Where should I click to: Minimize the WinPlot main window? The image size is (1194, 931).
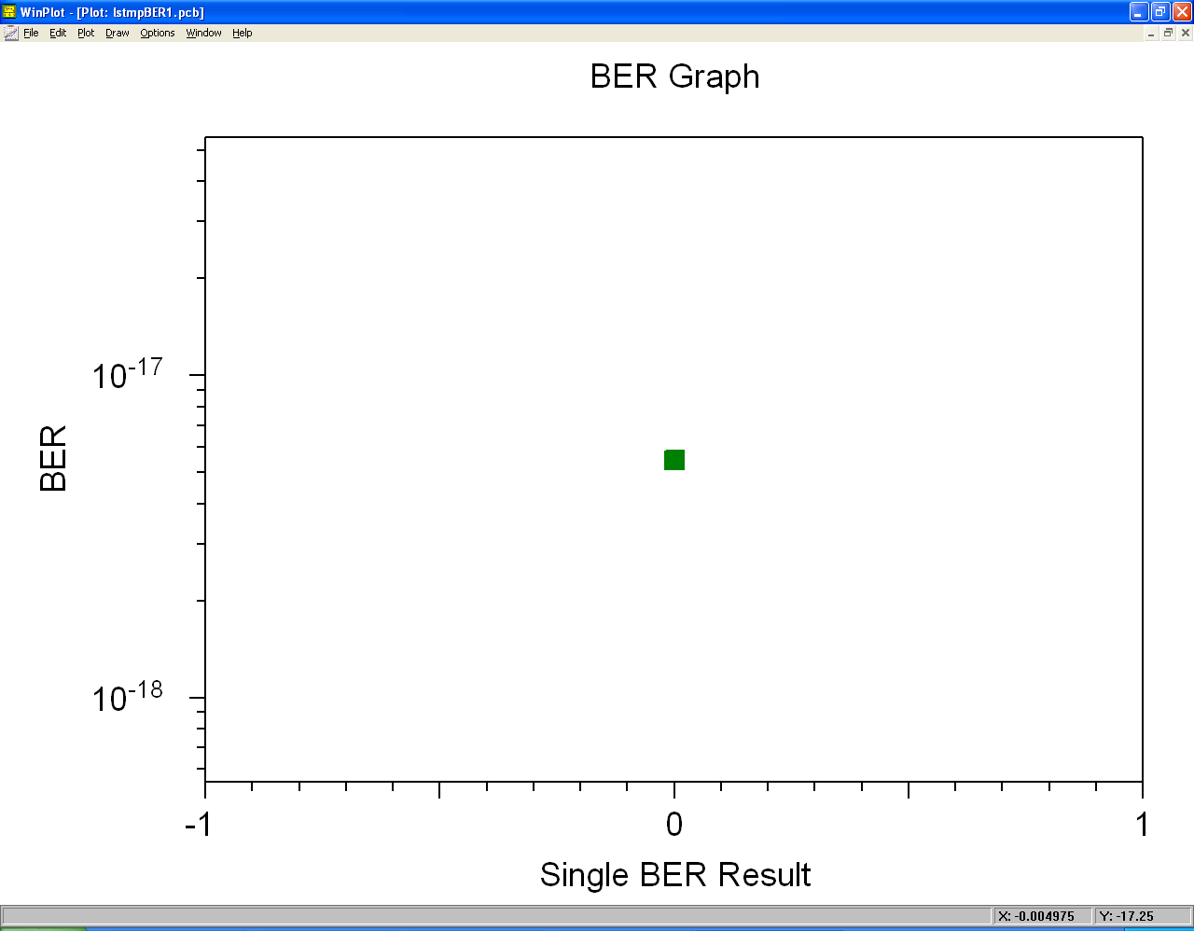[x=1139, y=12]
